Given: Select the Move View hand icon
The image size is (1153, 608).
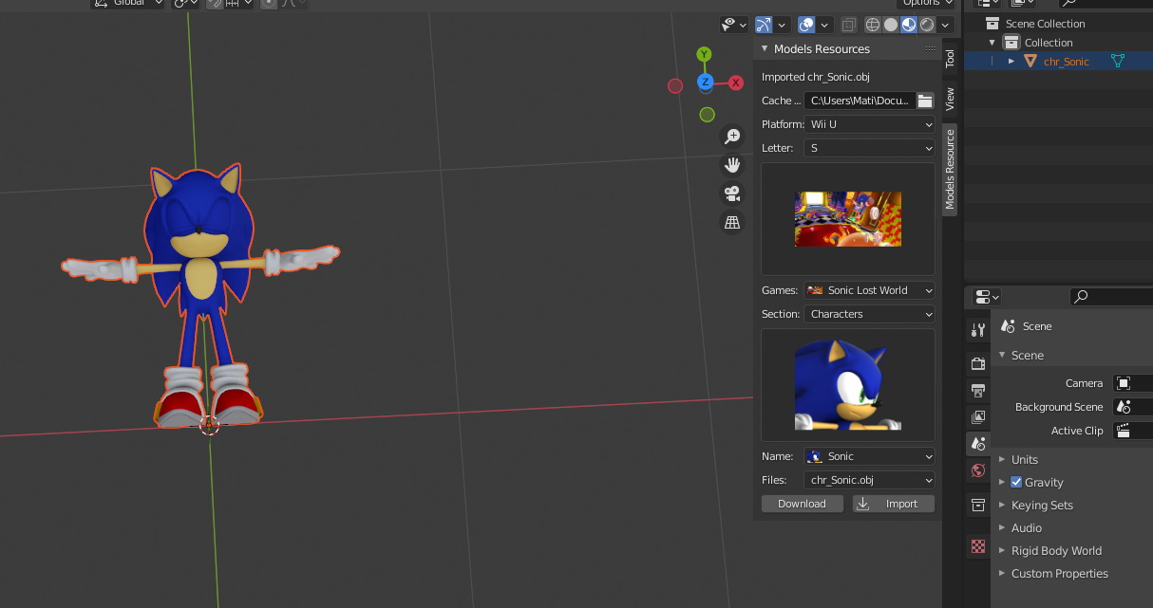Looking at the screenshot, I should (x=732, y=164).
